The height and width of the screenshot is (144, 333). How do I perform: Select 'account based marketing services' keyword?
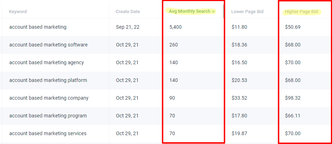48,133
